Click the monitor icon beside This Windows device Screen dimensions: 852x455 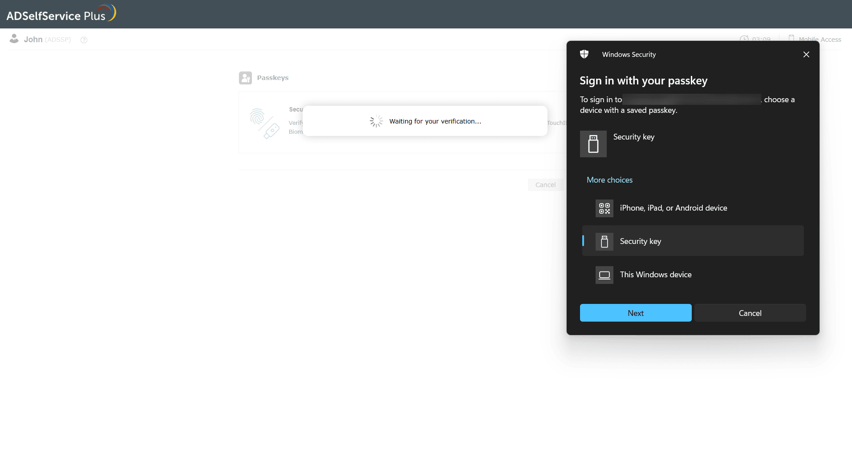pyautogui.click(x=604, y=275)
